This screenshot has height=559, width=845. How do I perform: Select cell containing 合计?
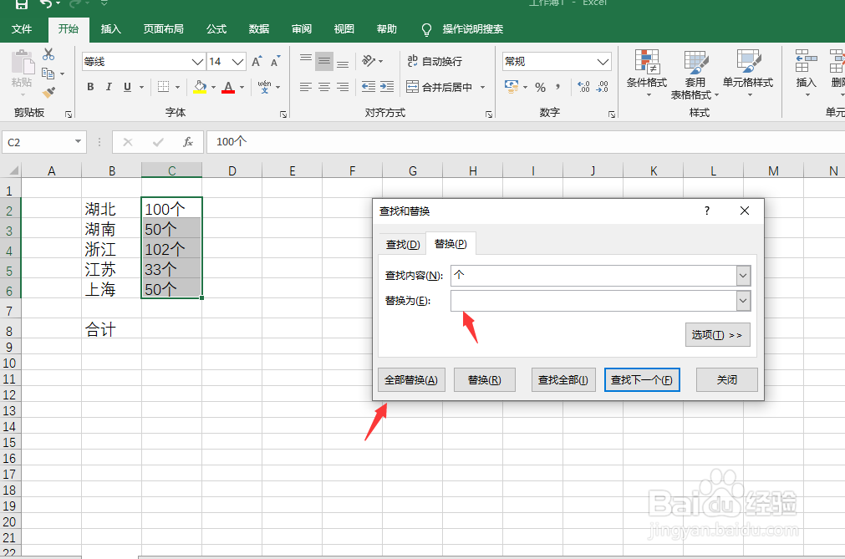(x=111, y=329)
